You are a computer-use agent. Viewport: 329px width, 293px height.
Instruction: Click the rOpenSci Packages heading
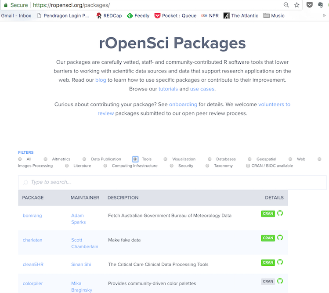(x=172, y=43)
